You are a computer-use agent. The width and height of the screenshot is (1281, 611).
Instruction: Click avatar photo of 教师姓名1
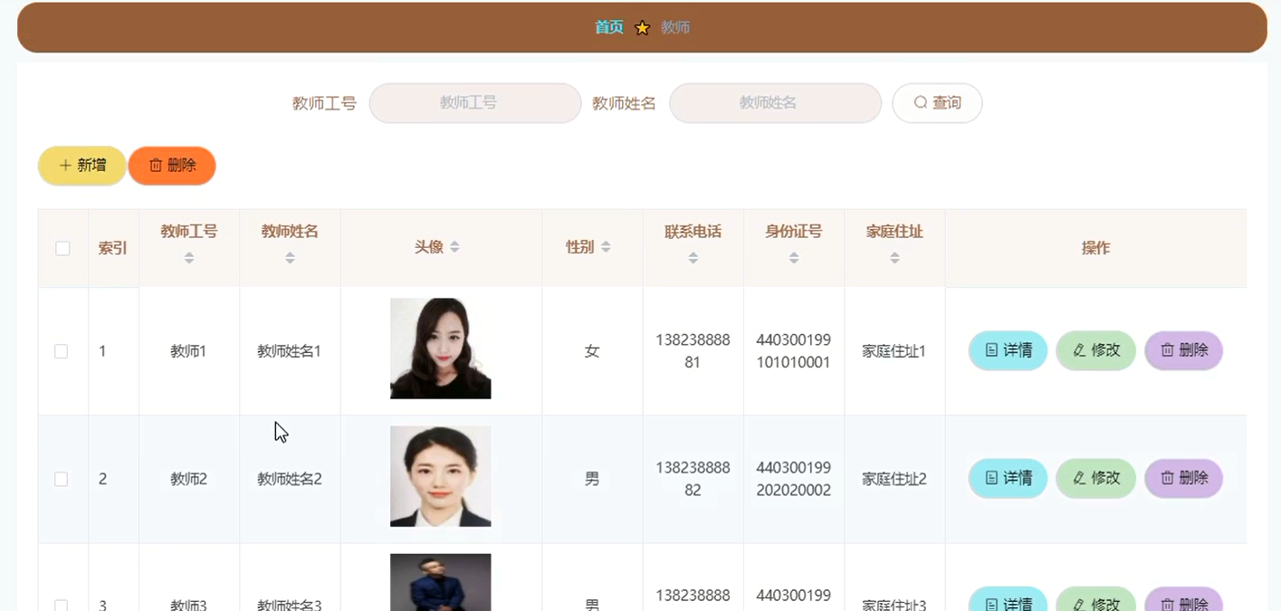coord(441,348)
